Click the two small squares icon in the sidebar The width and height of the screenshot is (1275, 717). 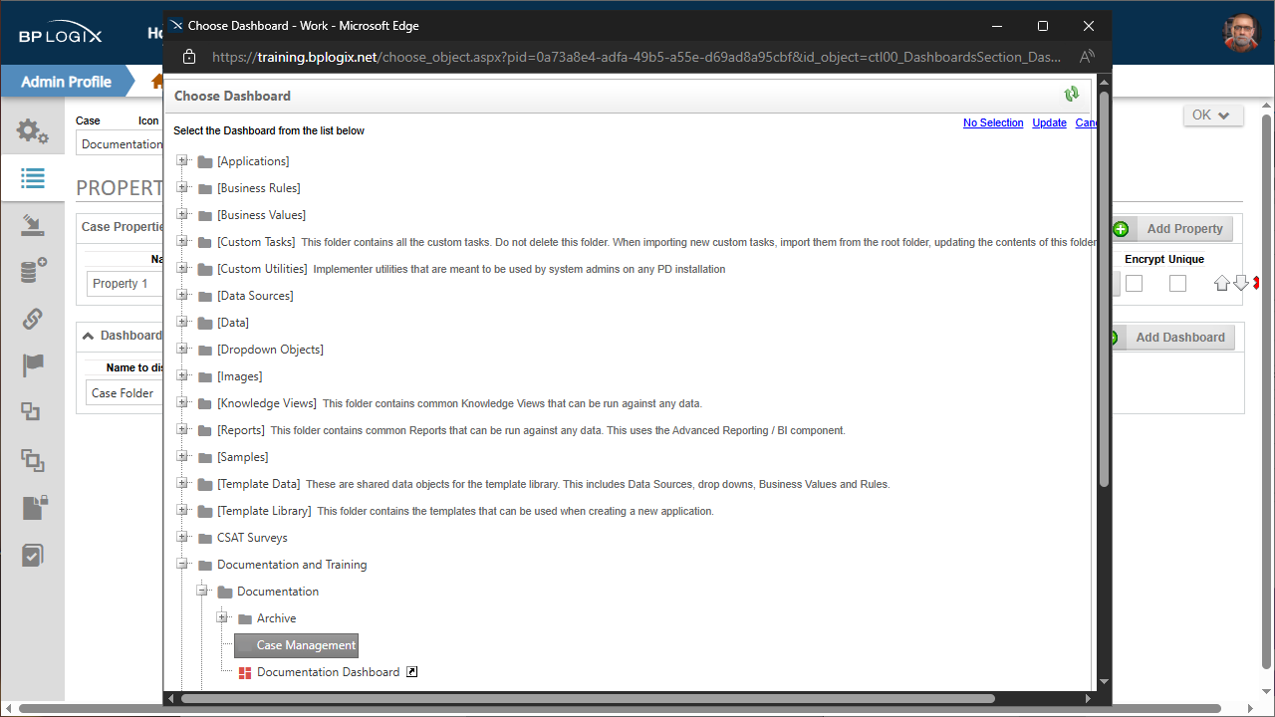[31, 412]
